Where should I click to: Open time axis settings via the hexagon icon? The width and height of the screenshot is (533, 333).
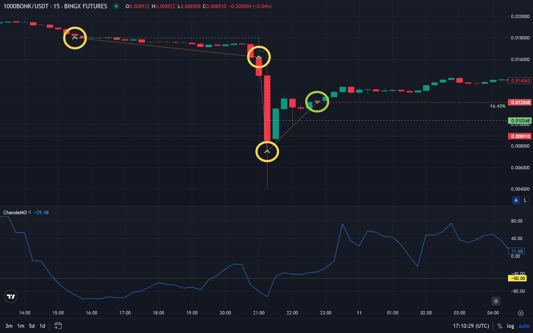521,312
